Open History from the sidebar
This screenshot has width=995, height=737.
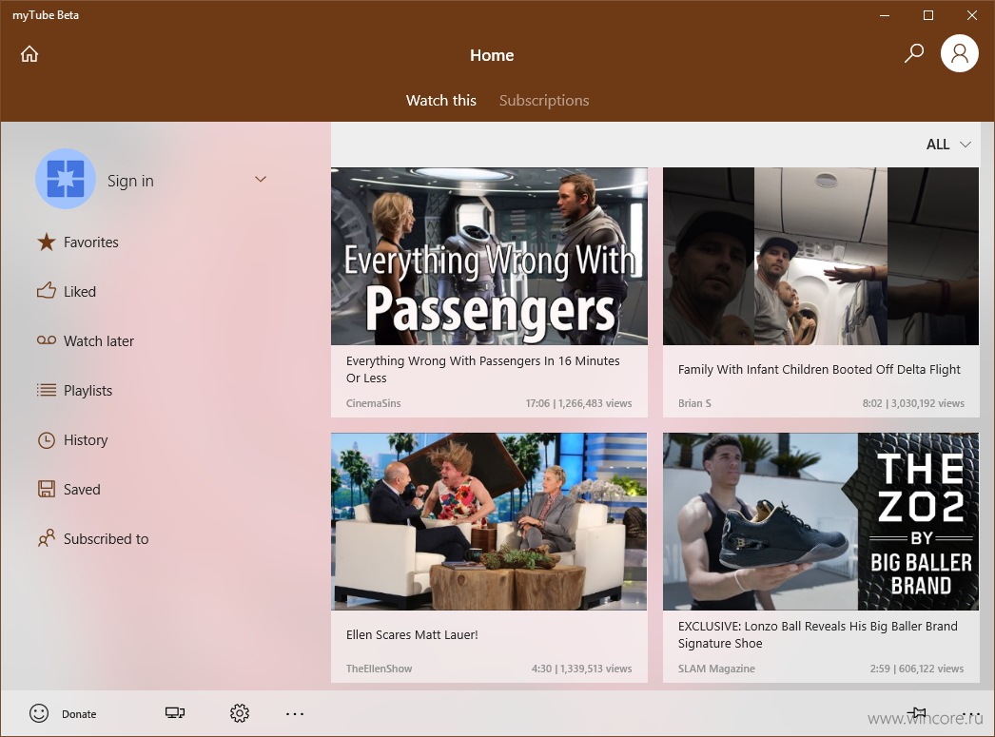pos(86,439)
